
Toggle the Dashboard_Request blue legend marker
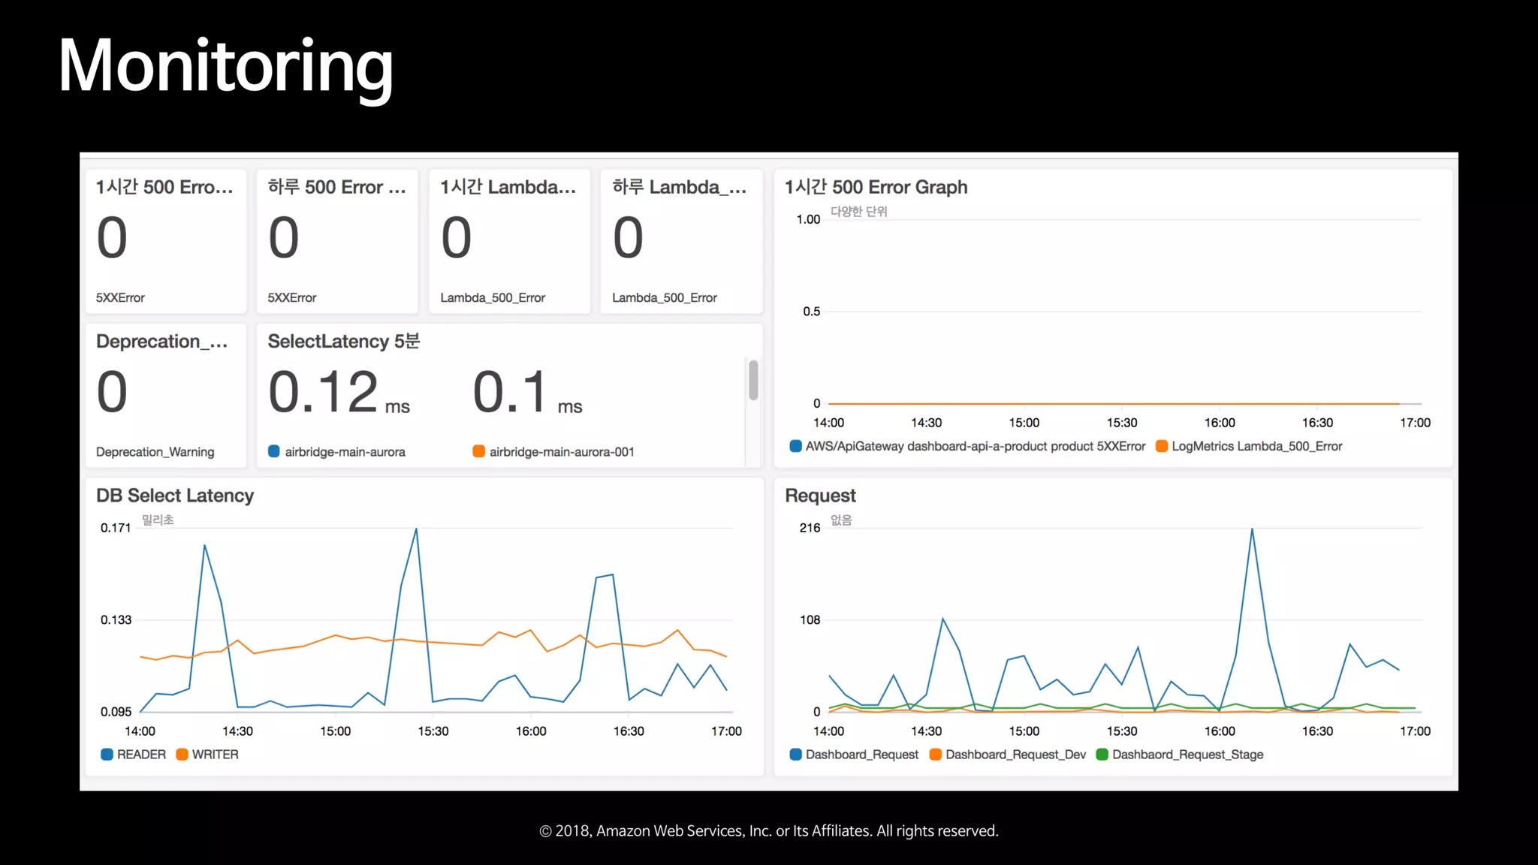796,754
